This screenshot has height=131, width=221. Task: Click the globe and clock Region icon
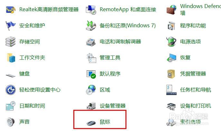pyautogui.click(x=91, y=90)
